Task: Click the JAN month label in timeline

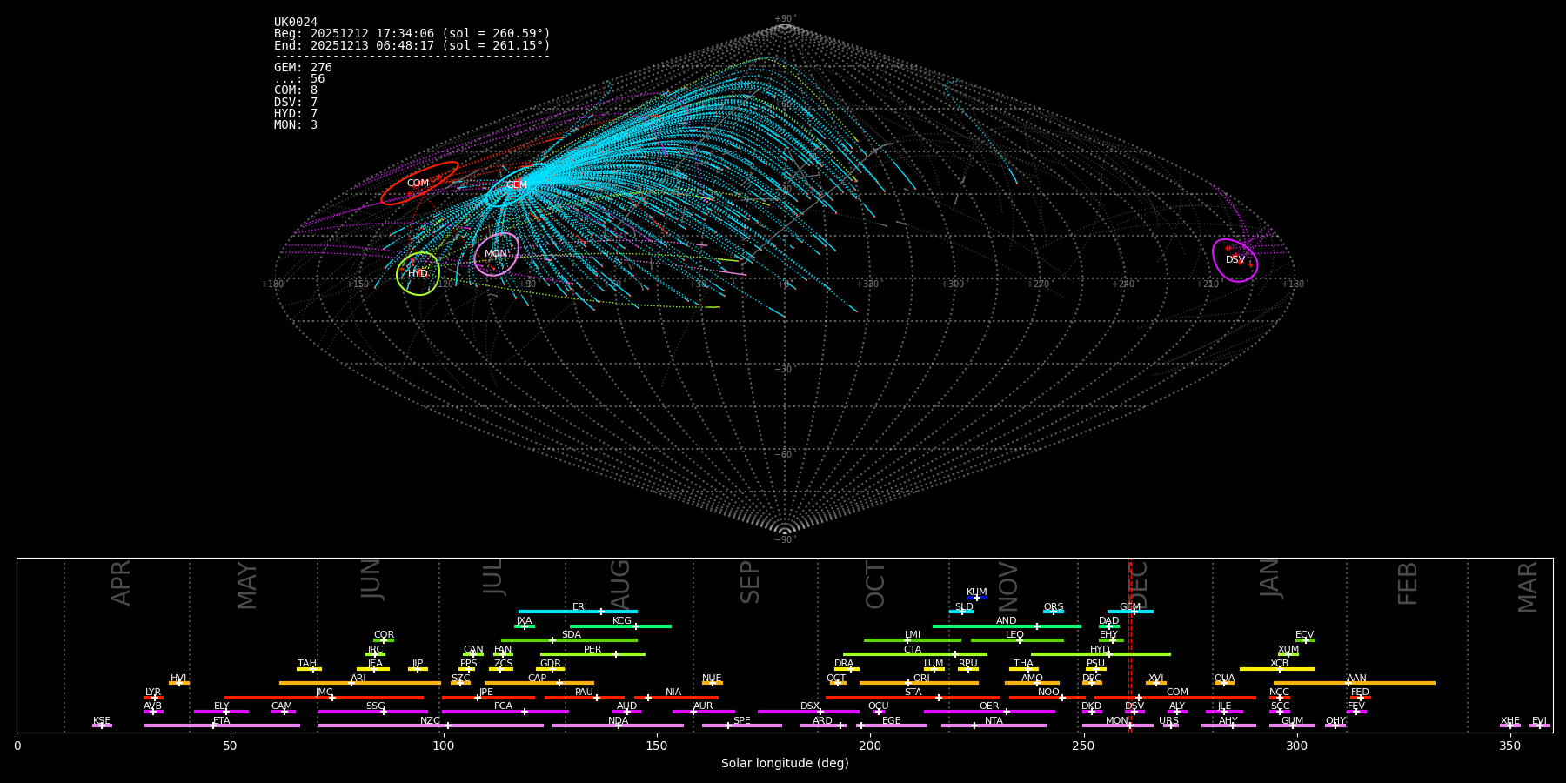Action: 1270,578
